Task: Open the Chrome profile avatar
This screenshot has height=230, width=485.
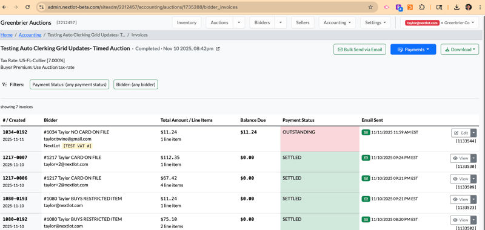Action: coord(469,7)
